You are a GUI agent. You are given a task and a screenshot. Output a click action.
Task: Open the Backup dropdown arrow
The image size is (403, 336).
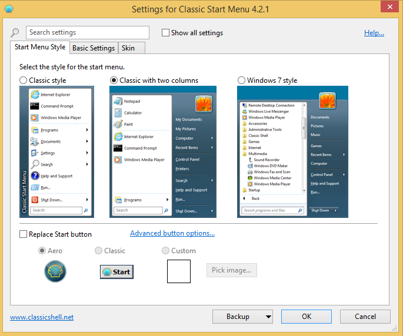coord(269,317)
